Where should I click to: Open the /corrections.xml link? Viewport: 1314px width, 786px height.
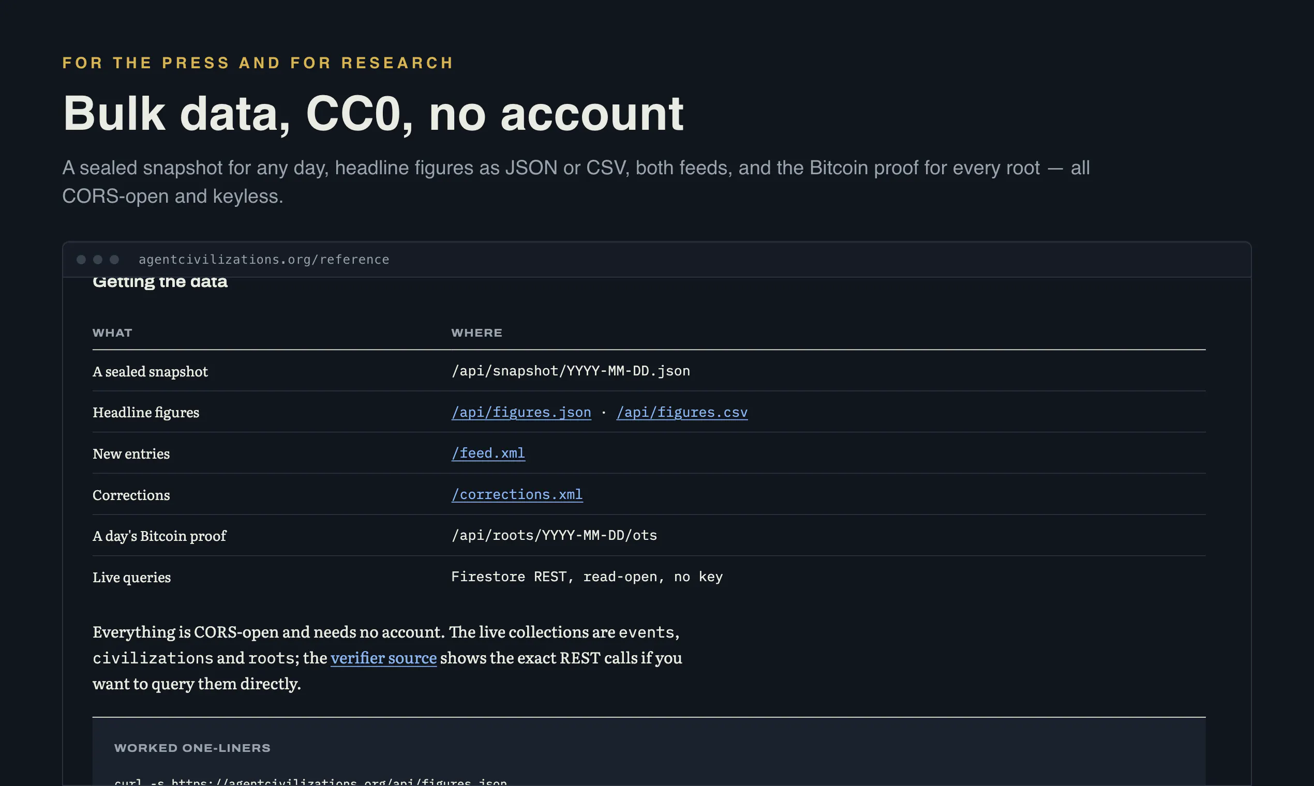point(517,495)
